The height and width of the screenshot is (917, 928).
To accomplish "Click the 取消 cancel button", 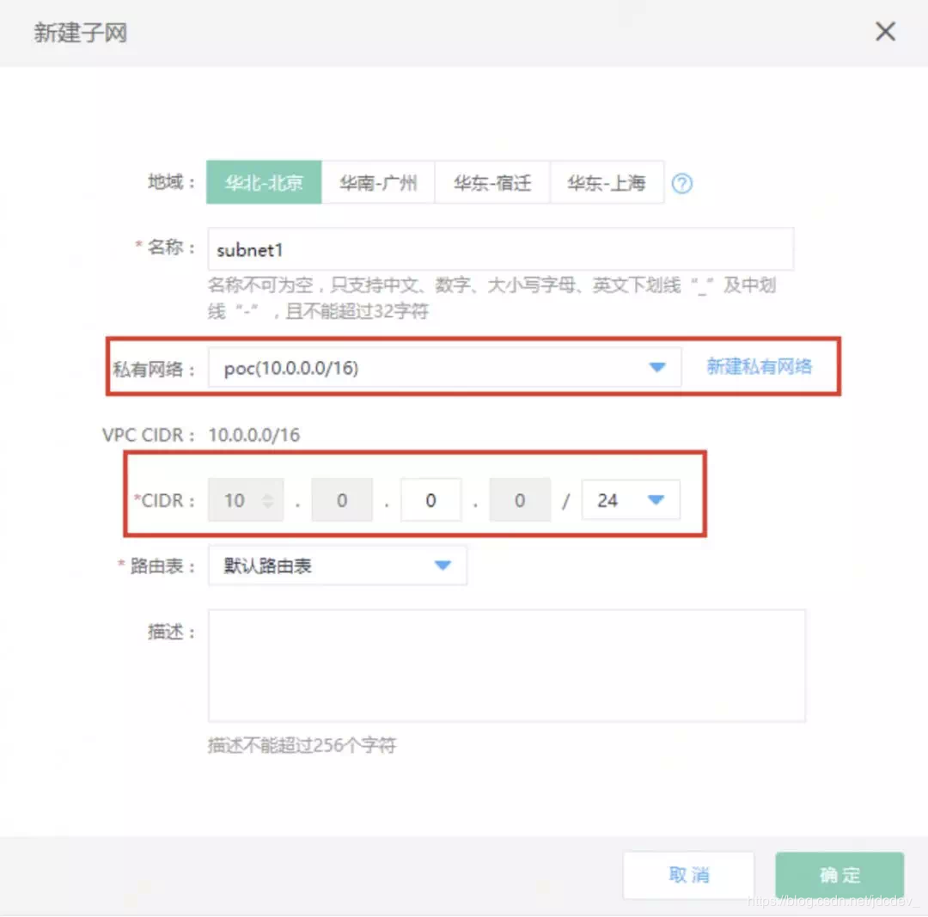I will point(688,875).
